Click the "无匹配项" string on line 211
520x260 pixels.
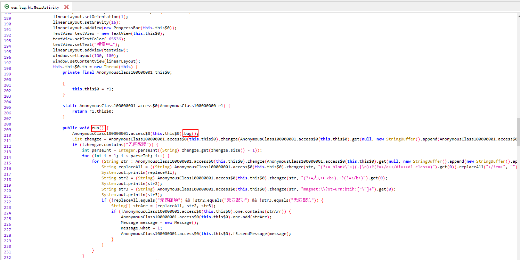click(x=137, y=145)
